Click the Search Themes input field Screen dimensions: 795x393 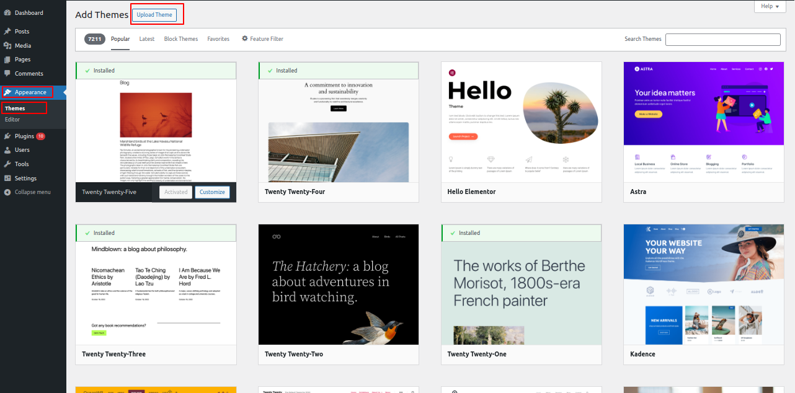722,39
